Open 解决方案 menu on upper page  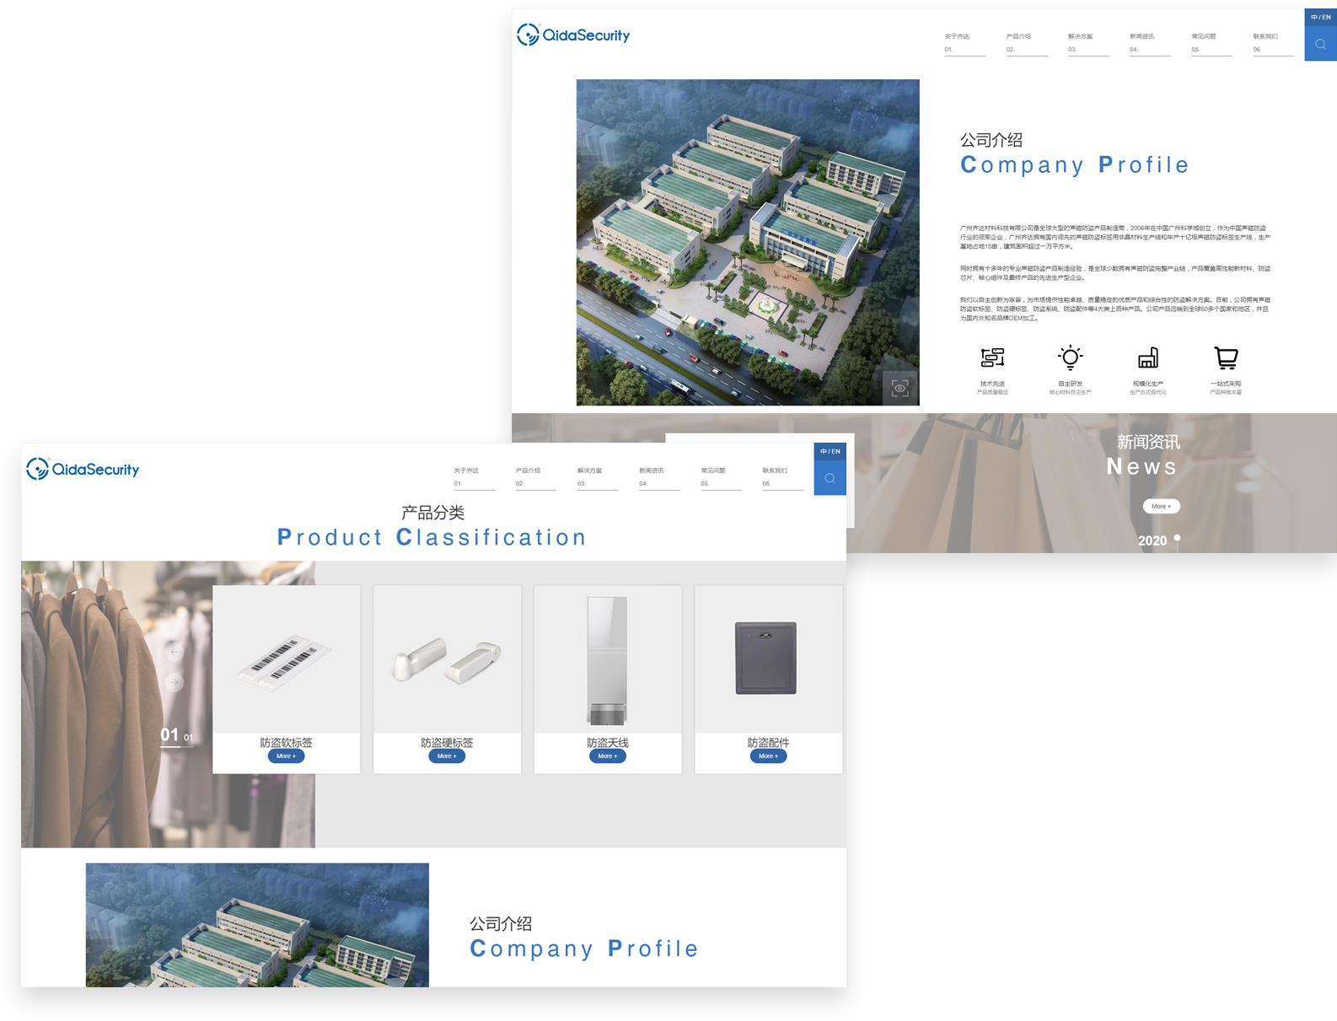point(1087,43)
